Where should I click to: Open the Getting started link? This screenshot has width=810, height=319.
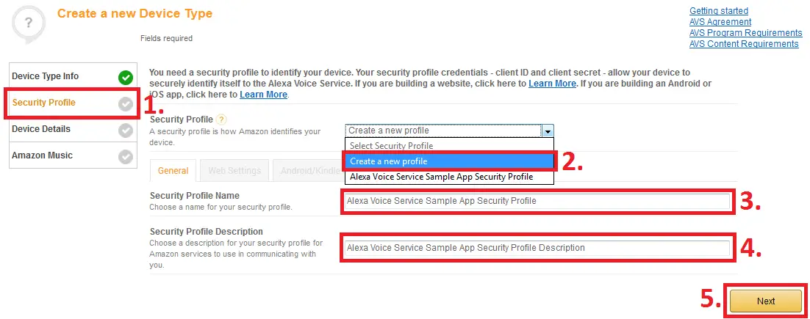tap(719, 11)
